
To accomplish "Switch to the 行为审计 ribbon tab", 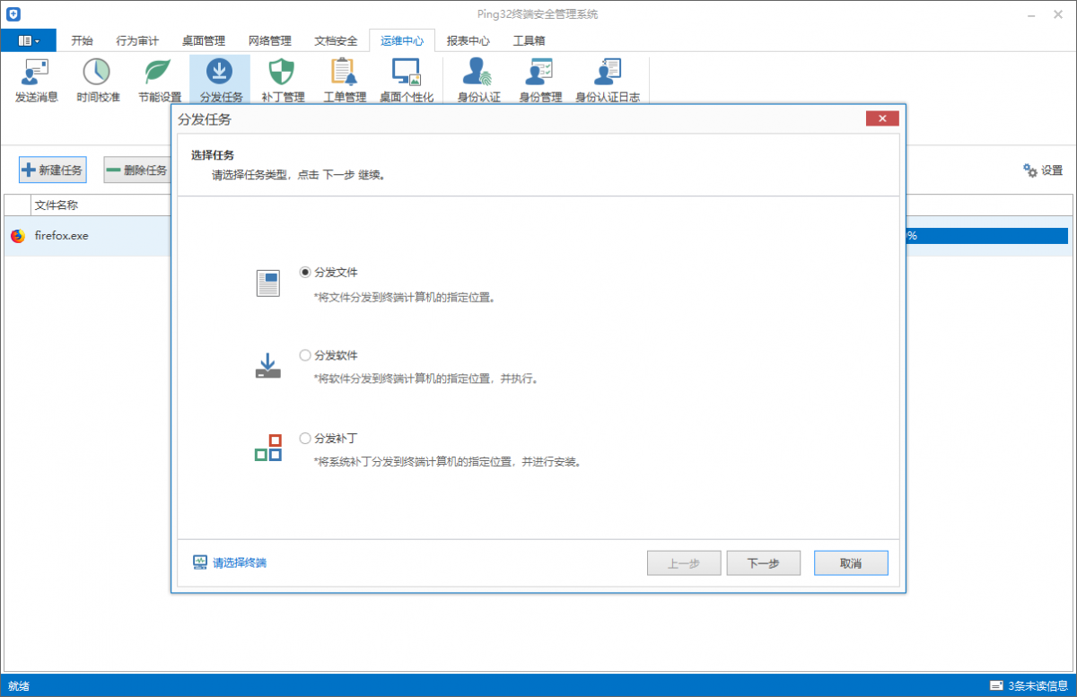I will [x=137, y=40].
